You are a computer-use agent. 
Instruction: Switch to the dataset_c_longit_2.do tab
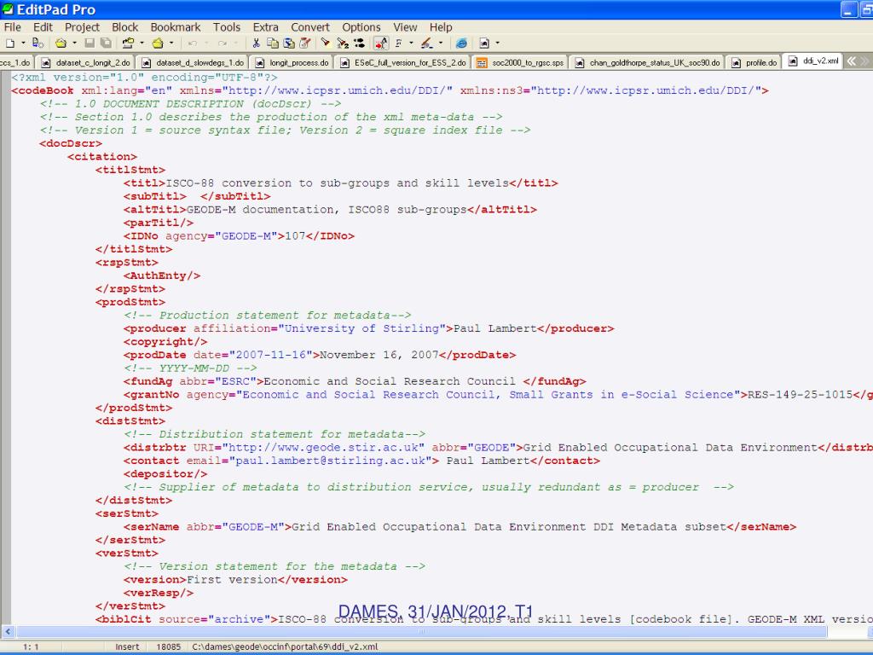click(x=86, y=62)
